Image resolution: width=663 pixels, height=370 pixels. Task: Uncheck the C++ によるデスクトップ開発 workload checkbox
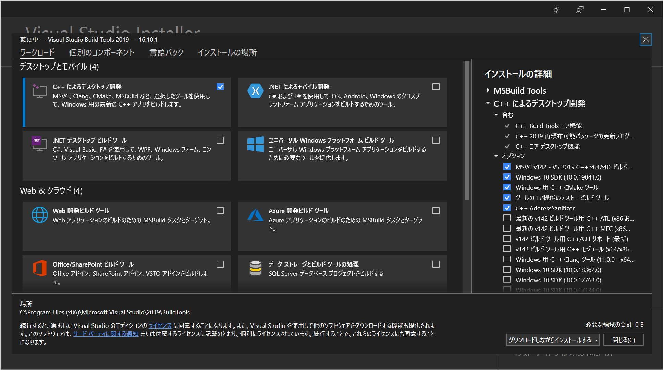(x=220, y=87)
